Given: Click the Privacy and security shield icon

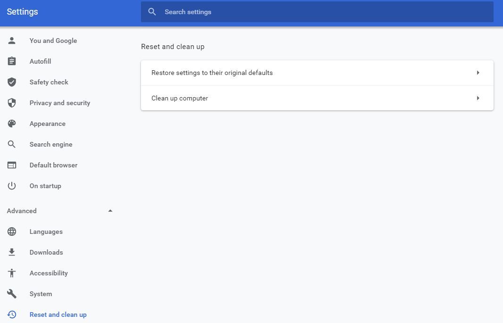Looking at the screenshot, I should [x=12, y=103].
